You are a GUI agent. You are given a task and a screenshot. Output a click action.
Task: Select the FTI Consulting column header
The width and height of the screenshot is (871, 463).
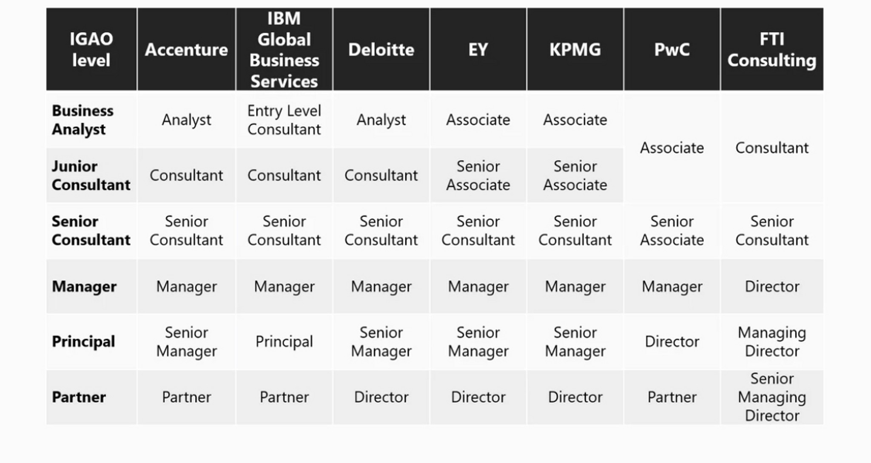pos(771,49)
